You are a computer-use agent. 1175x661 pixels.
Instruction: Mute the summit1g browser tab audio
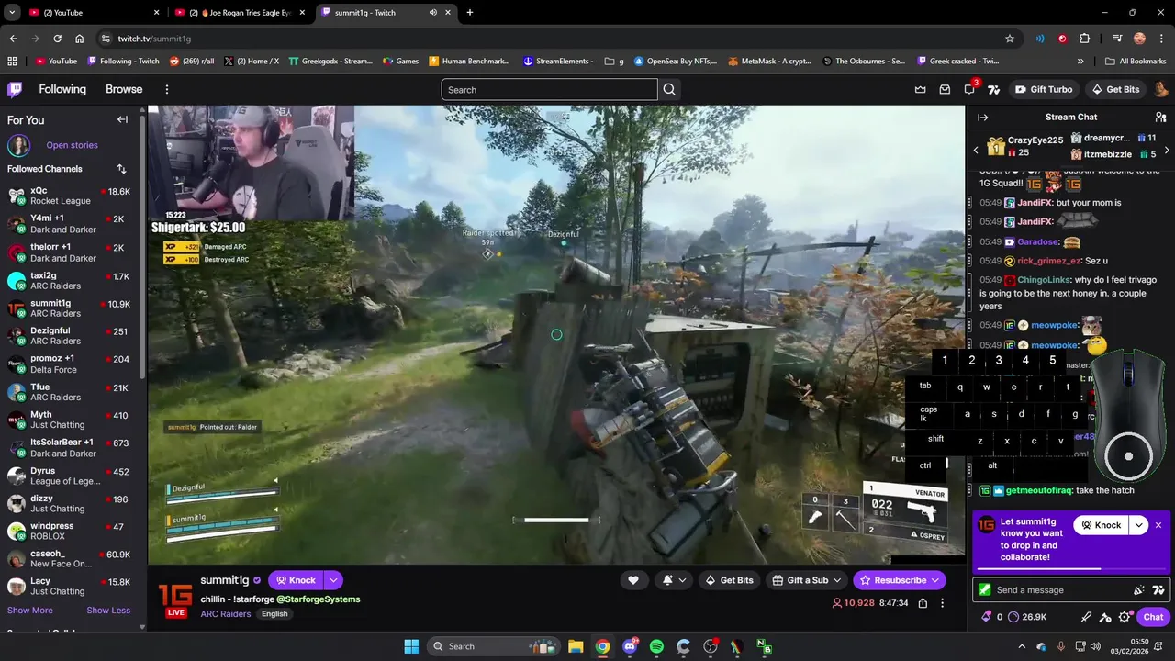click(432, 13)
